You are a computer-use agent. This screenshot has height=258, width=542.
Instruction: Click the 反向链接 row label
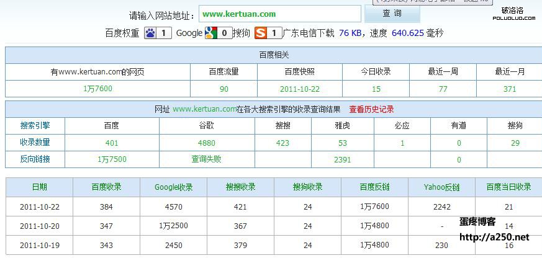click(x=35, y=159)
